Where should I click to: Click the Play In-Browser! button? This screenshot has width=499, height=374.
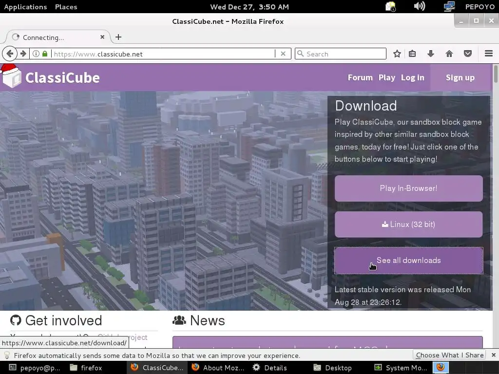[409, 188]
